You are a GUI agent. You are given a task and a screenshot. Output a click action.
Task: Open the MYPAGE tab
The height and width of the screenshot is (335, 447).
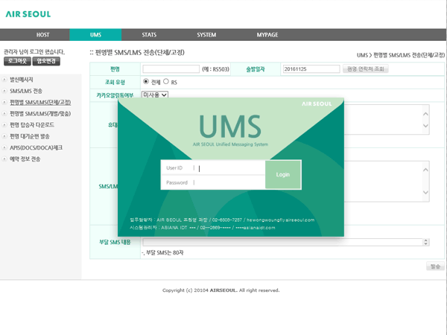tap(267, 35)
